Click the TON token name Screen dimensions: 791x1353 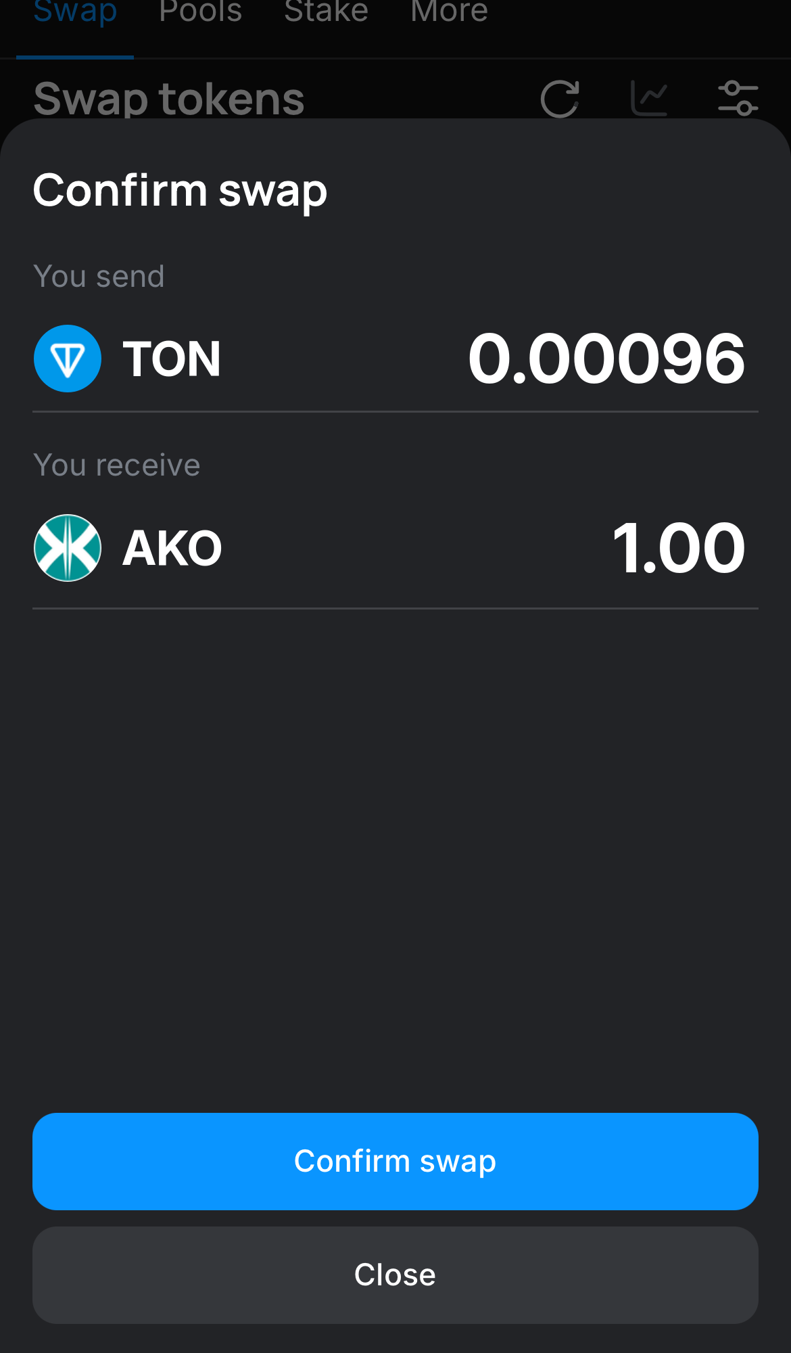pos(172,359)
